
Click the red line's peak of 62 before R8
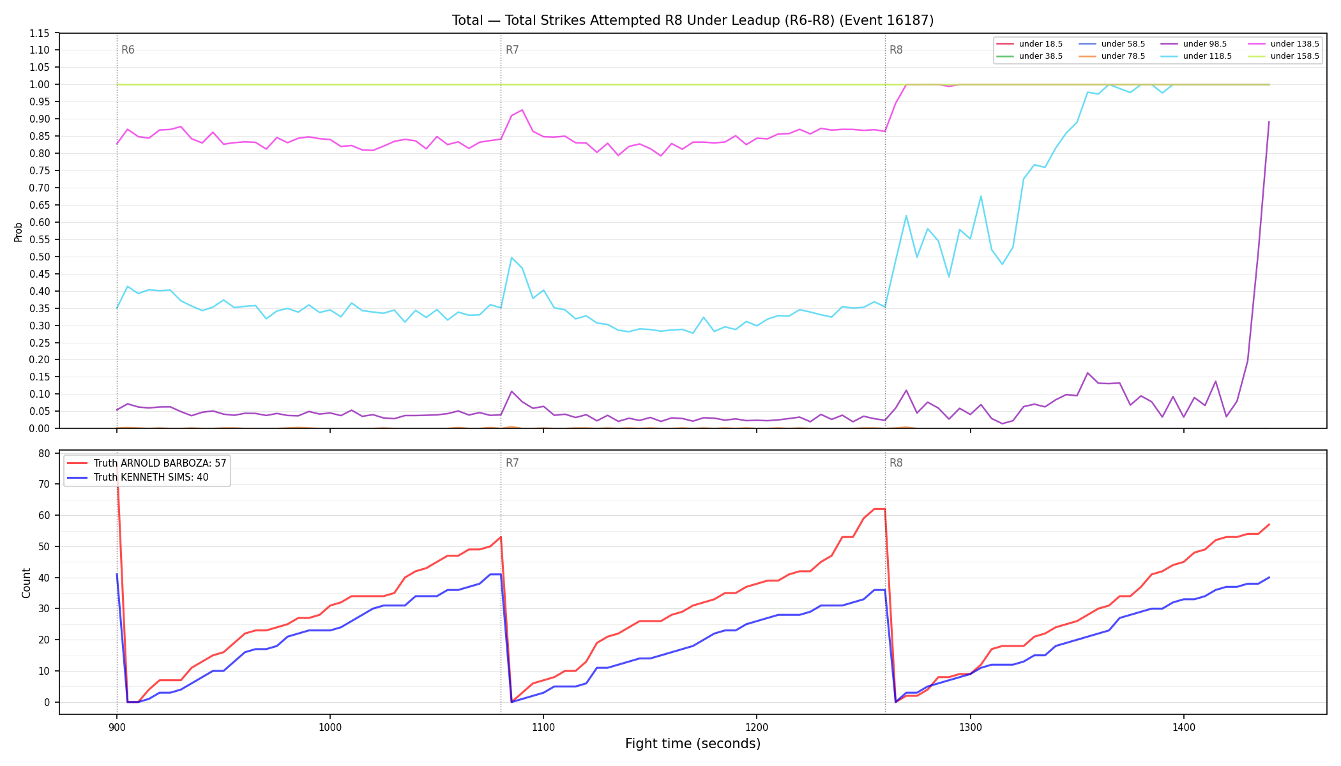(879, 509)
